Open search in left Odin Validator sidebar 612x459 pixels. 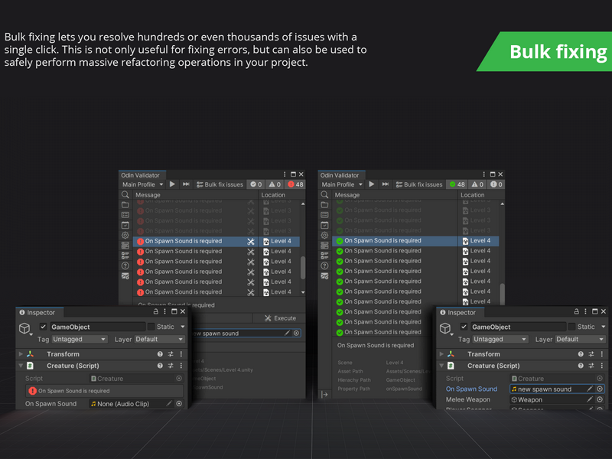tap(125, 194)
